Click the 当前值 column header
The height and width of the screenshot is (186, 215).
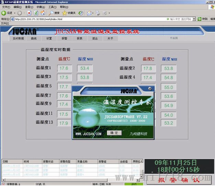[x=125, y=162]
